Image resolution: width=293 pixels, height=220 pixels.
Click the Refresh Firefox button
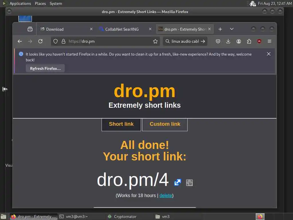point(45,68)
